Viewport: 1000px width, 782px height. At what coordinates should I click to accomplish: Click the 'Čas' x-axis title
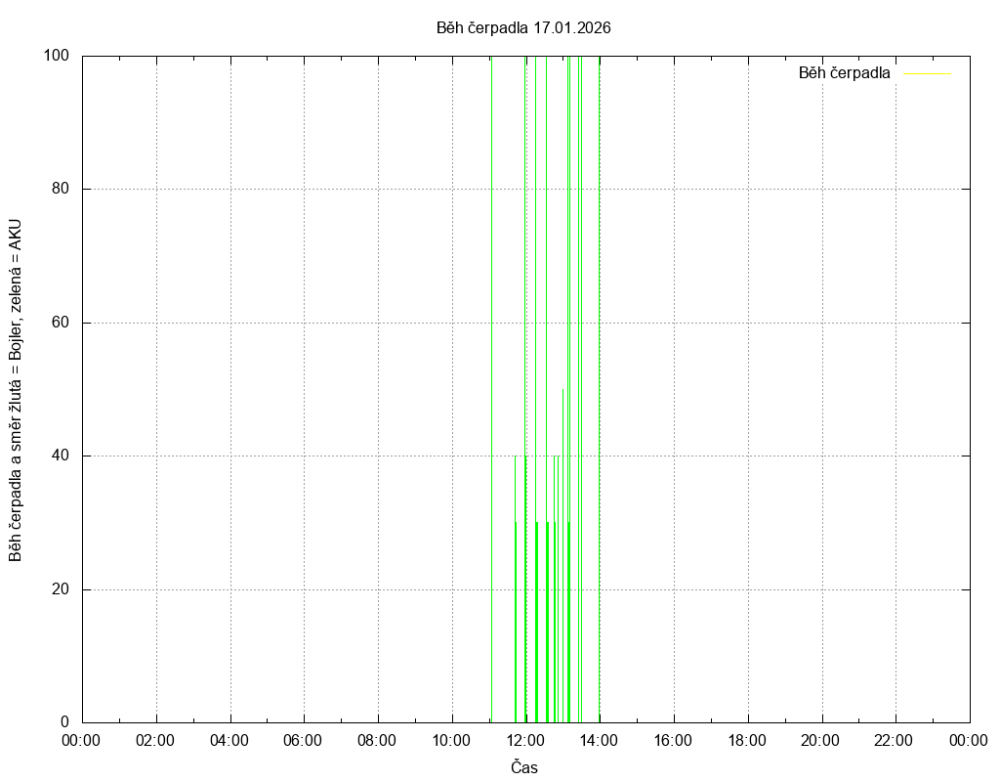(x=524, y=767)
